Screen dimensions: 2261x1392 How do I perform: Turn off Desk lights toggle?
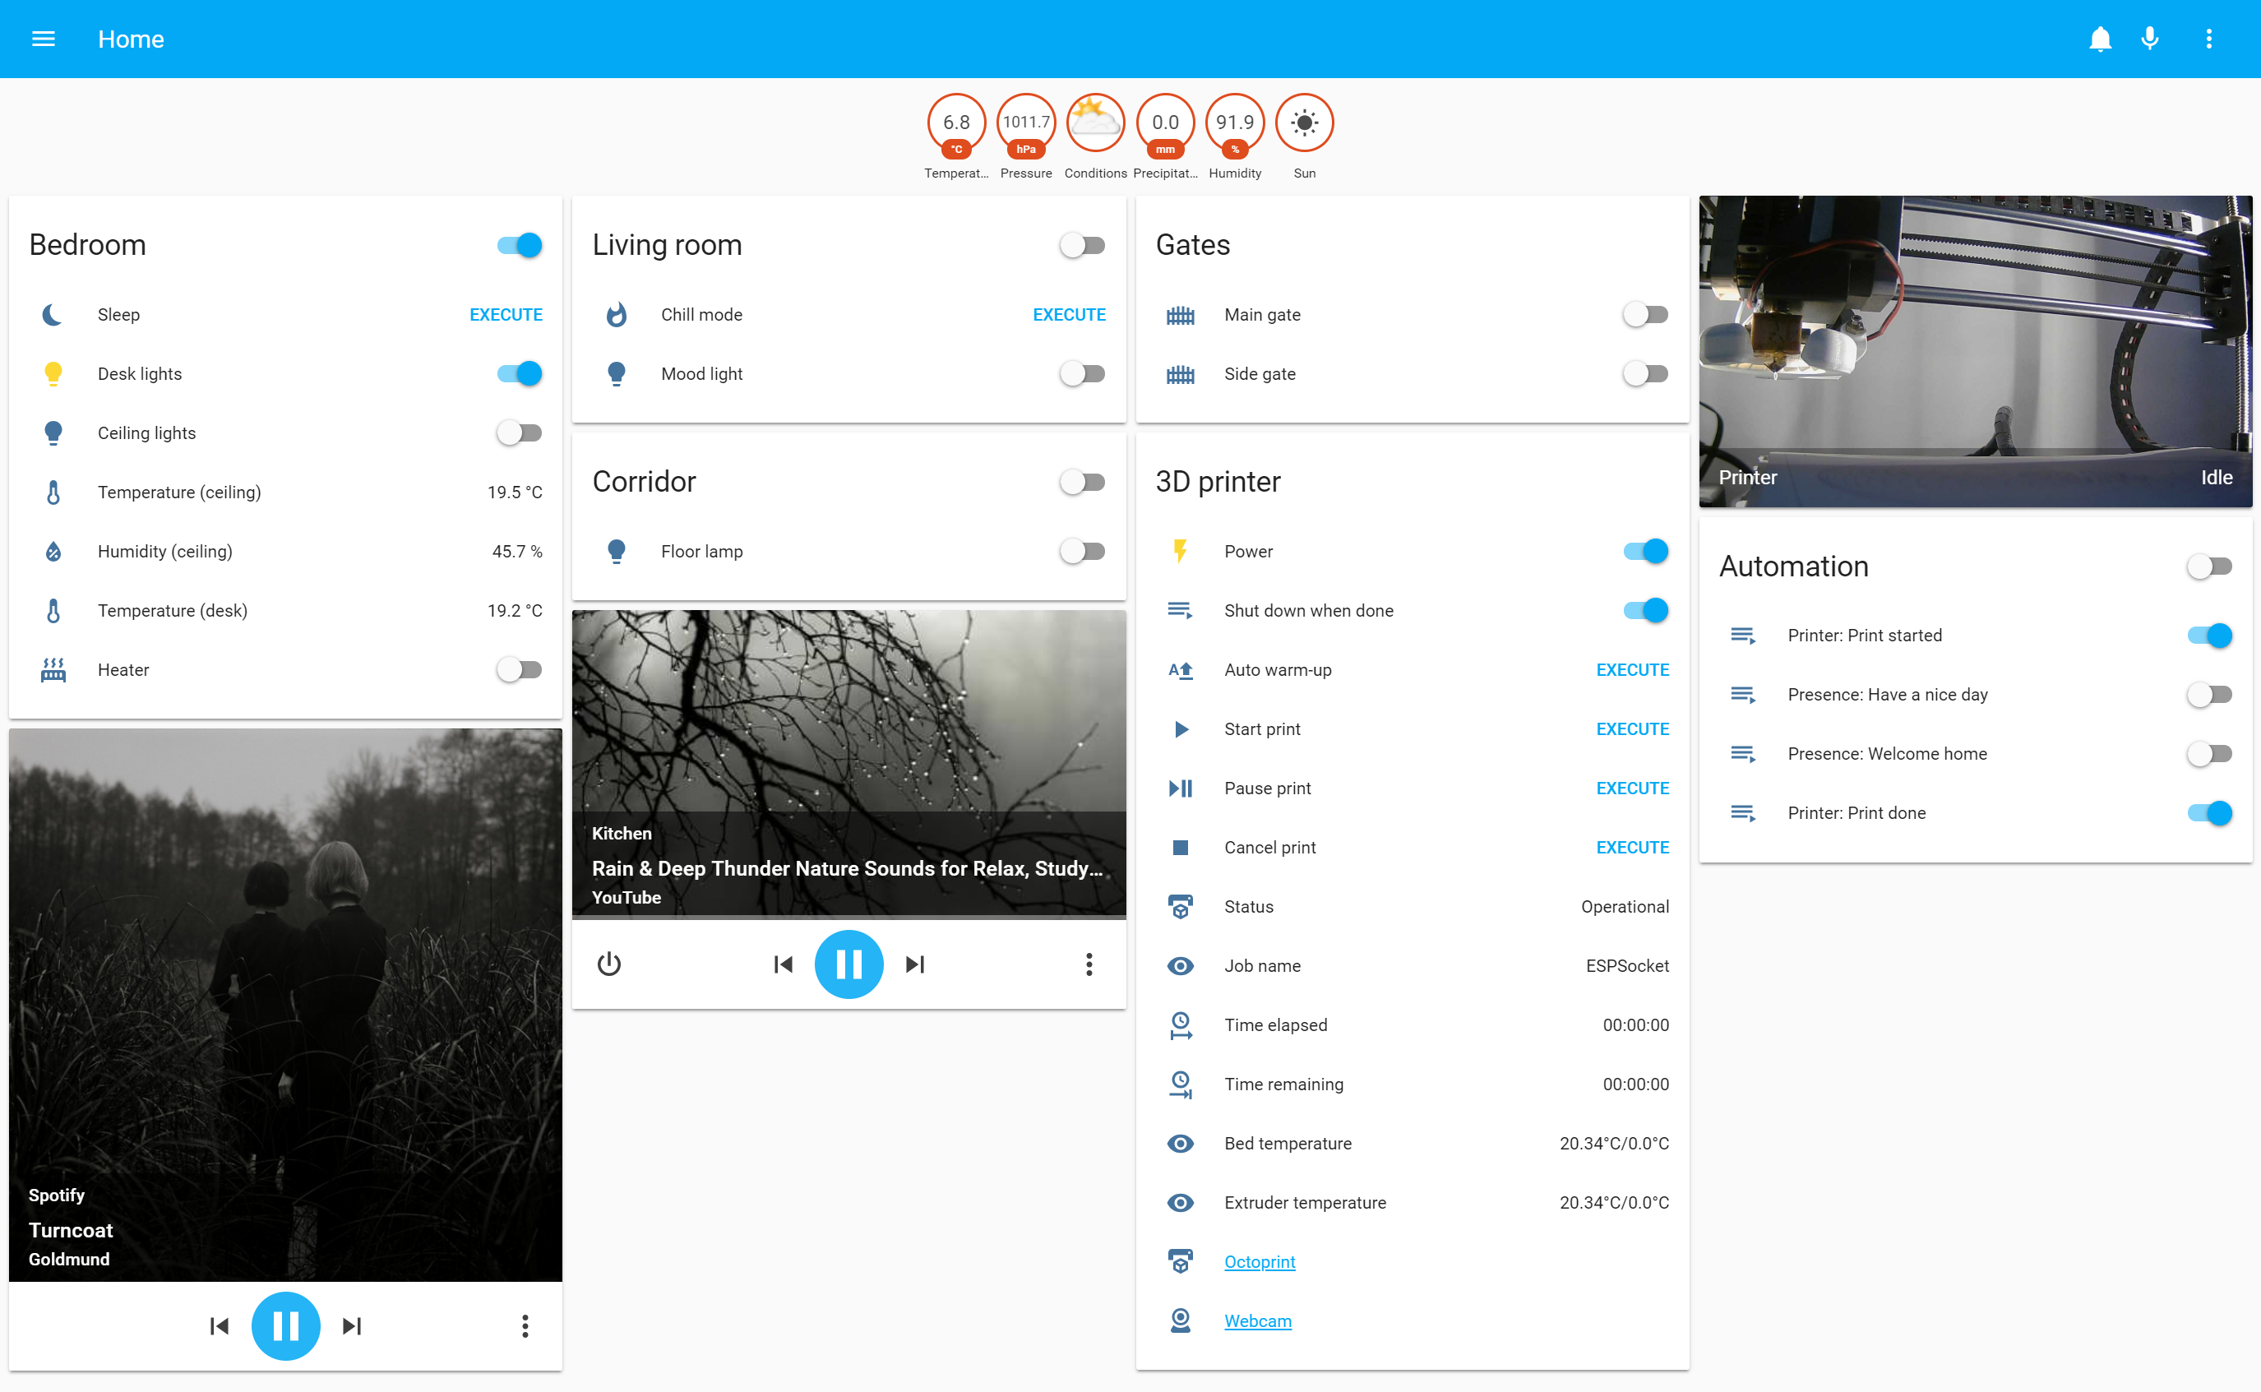[520, 374]
